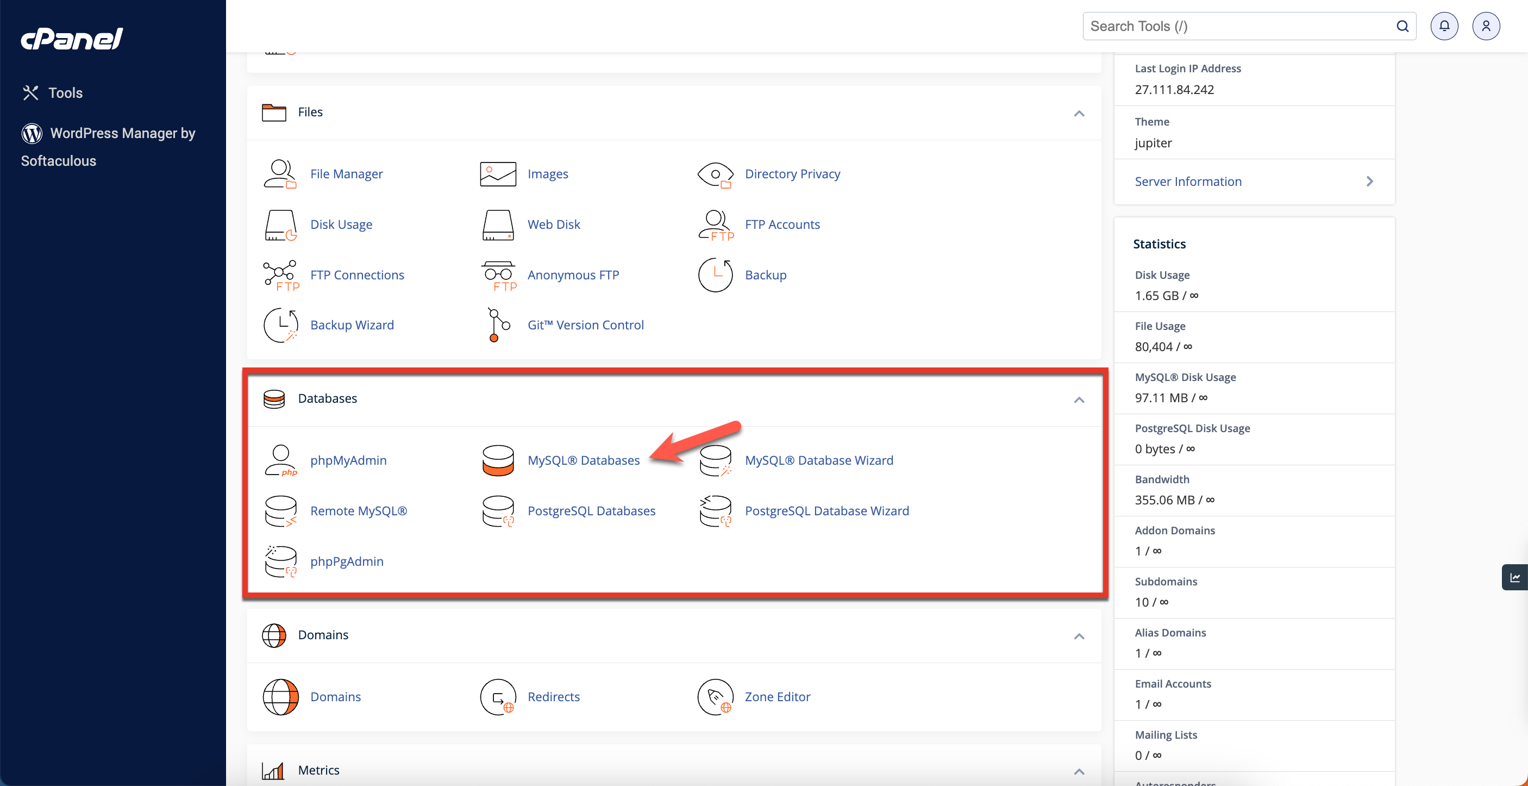
Task: Open the Directory Privacy link
Action: (x=792, y=174)
